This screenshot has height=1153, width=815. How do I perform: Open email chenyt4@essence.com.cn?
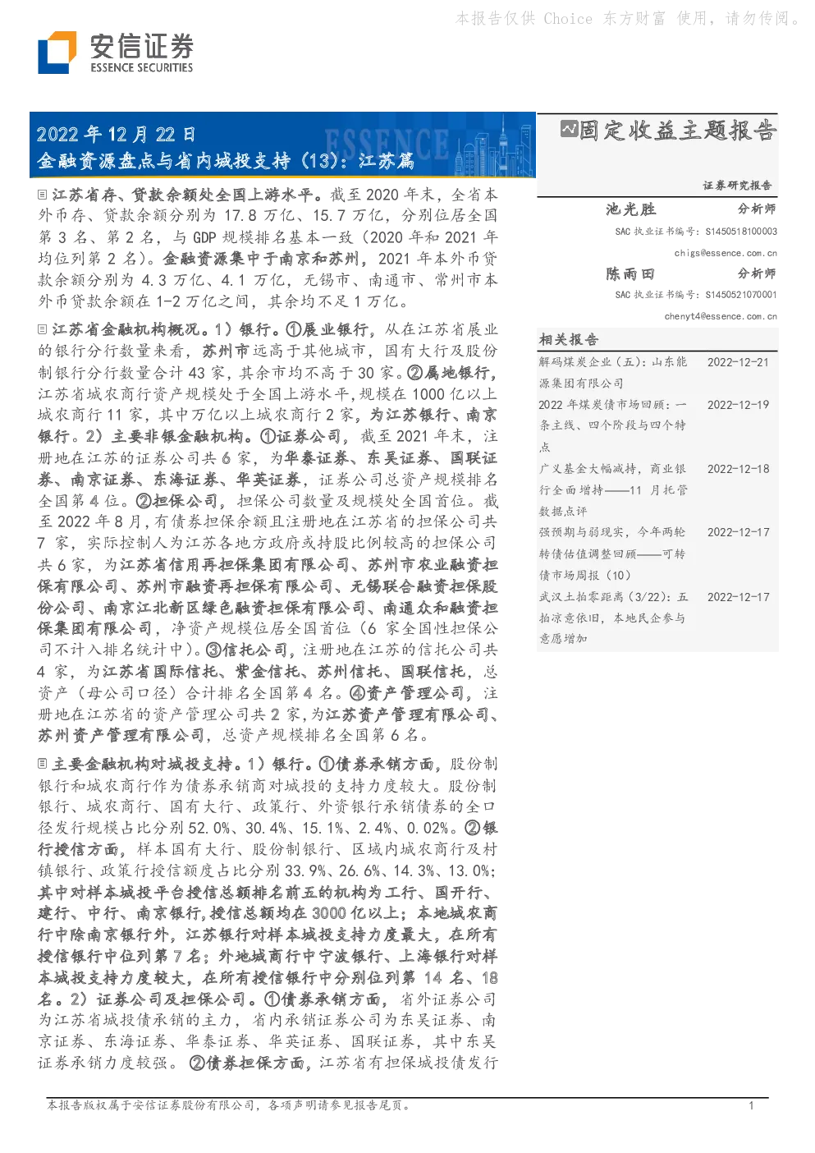721,316
